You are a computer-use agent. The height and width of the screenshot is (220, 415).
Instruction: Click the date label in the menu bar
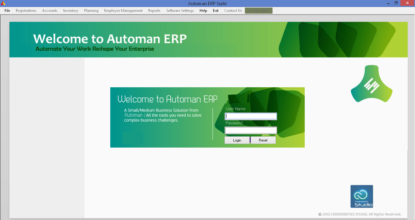tap(259, 11)
